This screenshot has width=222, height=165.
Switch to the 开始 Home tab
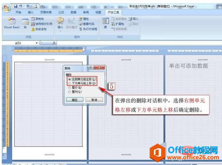[x=18, y=12]
